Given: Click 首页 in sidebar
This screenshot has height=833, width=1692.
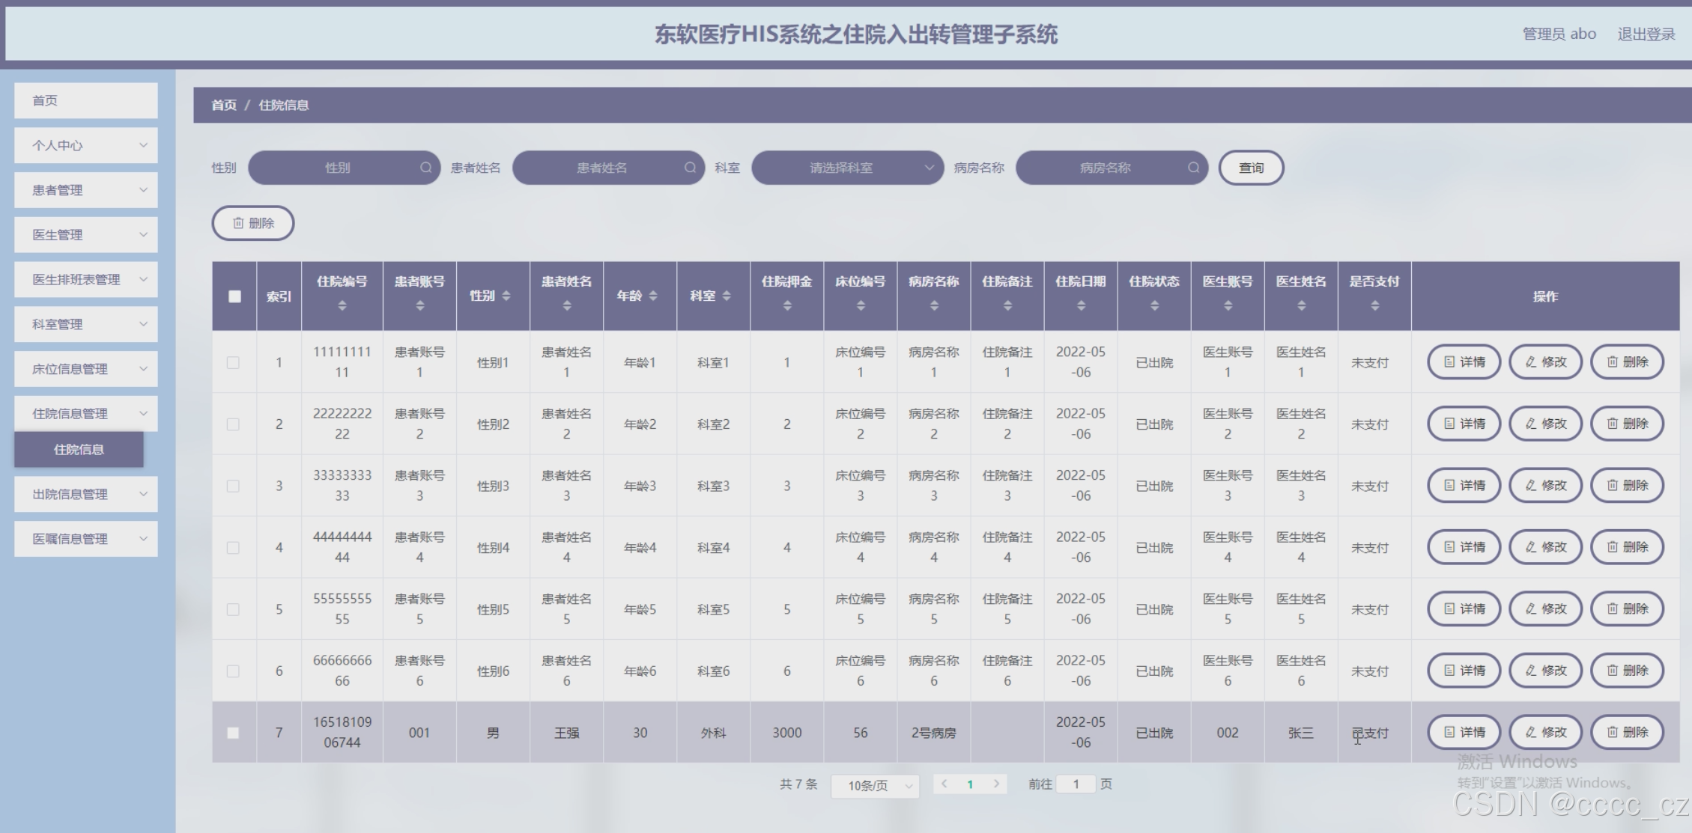Looking at the screenshot, I should click(86, 100).
